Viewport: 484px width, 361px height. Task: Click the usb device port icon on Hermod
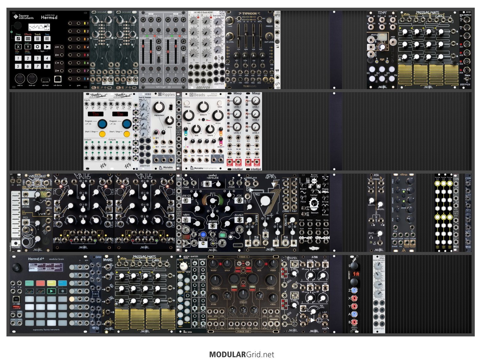[58, 79]
